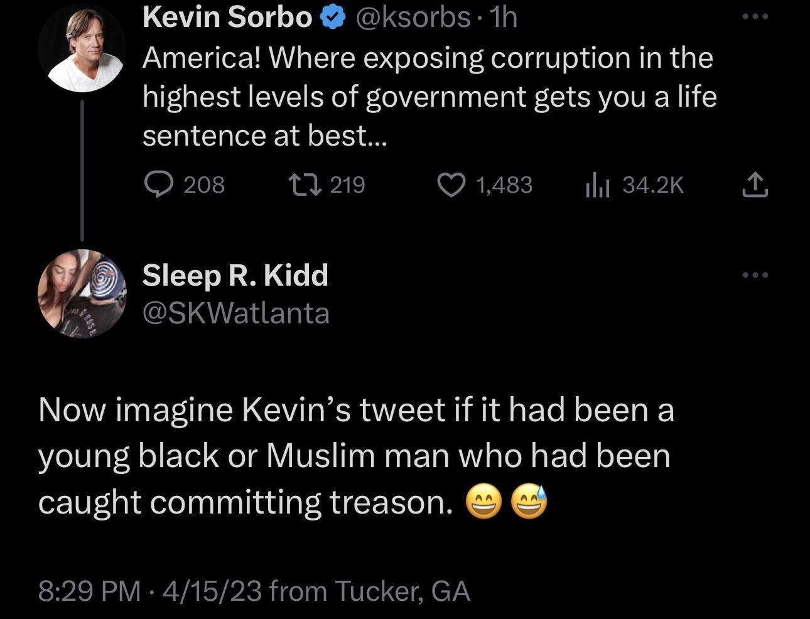This screenshot has width=810, height=619.
Task: Like Kevin Sorbo's tweet via the heart icon
Action: click(x=451, y=184)
